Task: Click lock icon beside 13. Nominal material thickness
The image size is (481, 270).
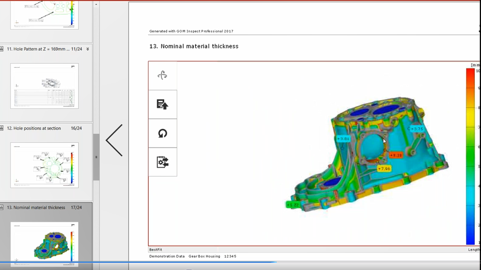Action: pyautogui.click(x=2, y=208)
